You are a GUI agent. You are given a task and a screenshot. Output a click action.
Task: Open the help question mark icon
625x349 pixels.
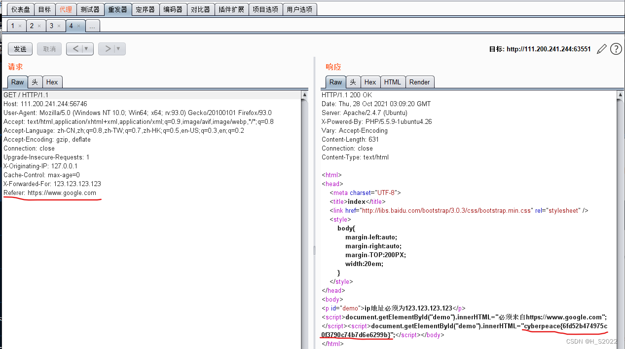[x=616, y=49]
